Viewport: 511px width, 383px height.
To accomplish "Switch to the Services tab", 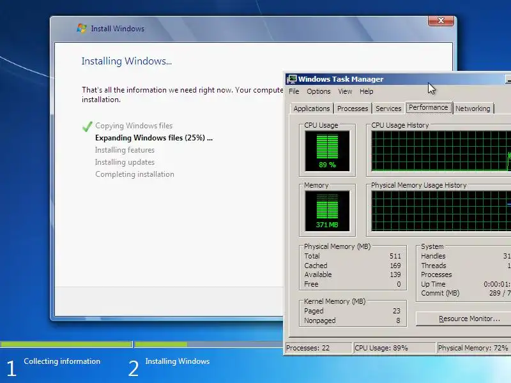I will coord(388,109).
